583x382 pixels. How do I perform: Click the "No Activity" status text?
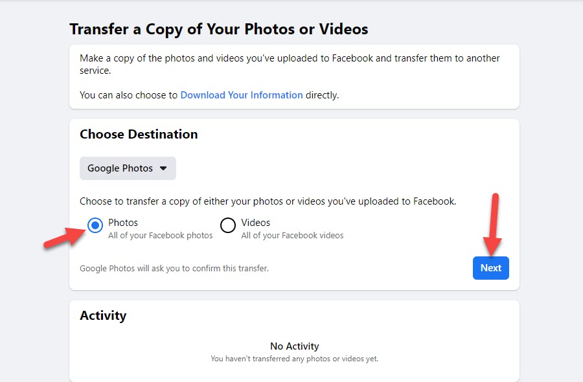pos(295,346)
